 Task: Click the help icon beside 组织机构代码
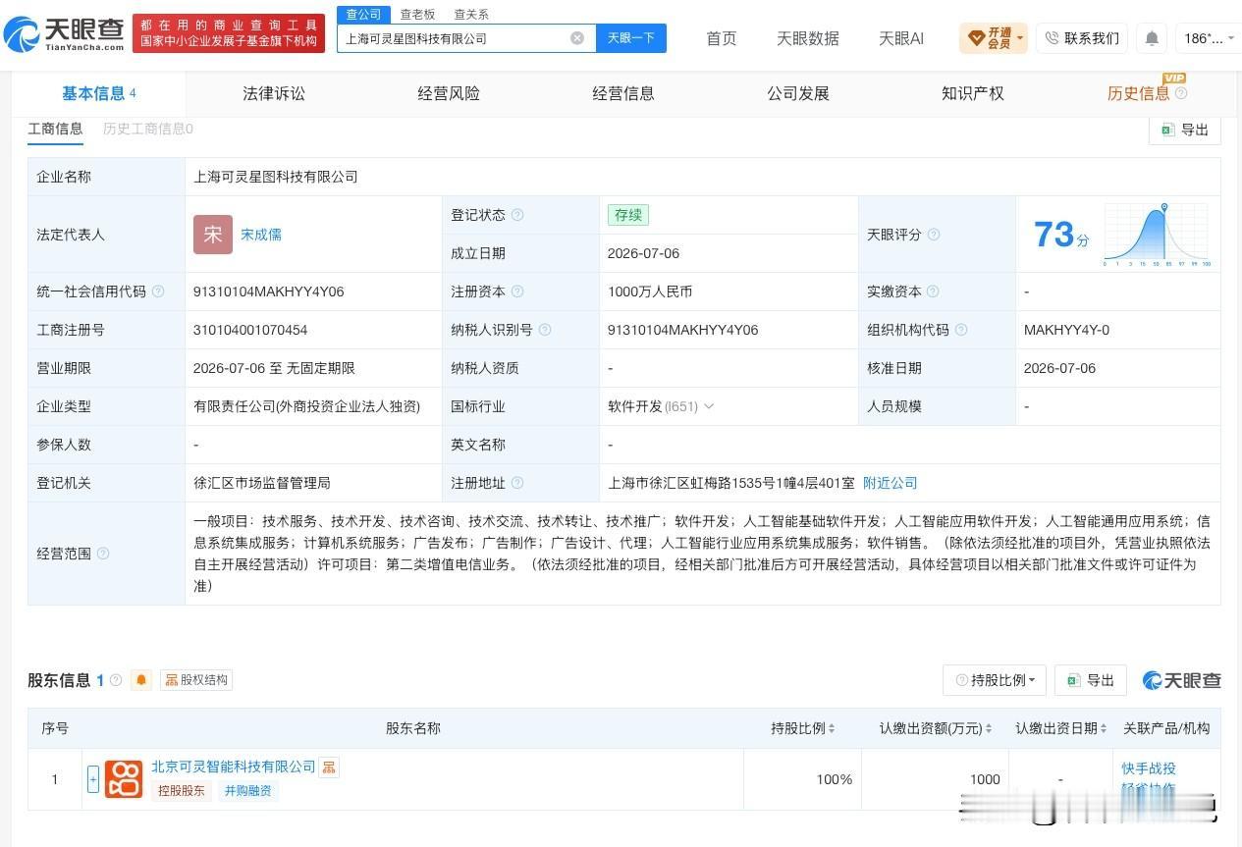961,330
